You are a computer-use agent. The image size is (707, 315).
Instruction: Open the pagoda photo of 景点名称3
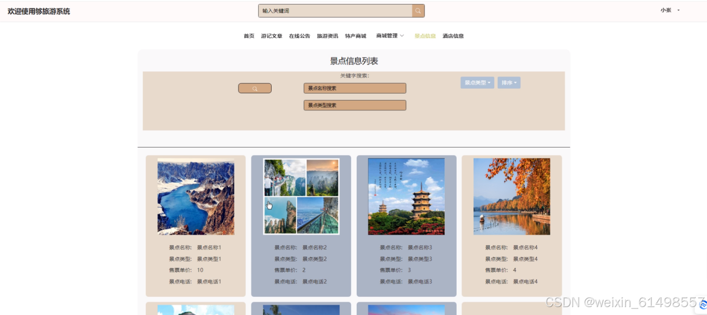(406, 197)
